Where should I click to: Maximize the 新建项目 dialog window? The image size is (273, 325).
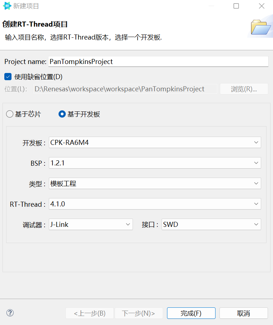point(236,6)
